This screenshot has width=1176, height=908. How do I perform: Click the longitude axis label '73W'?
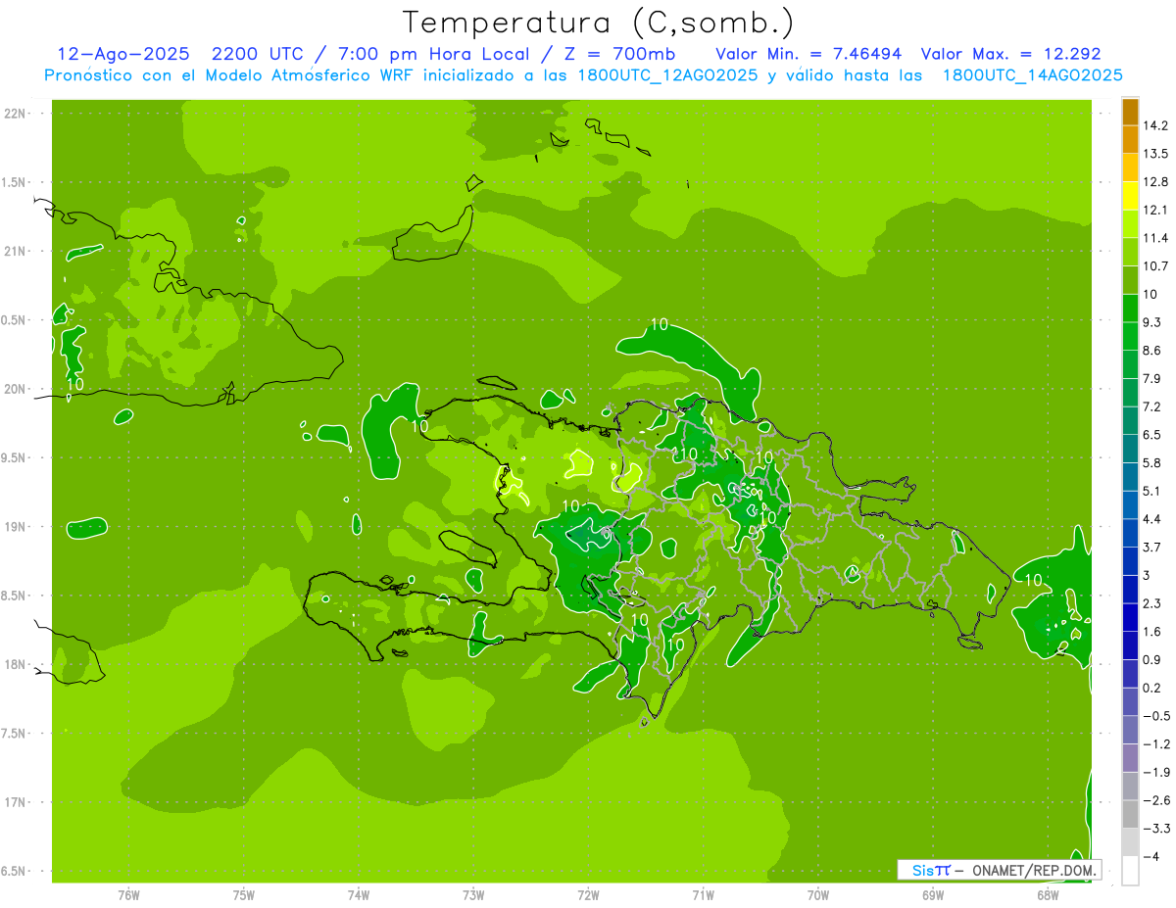point(473,895)
